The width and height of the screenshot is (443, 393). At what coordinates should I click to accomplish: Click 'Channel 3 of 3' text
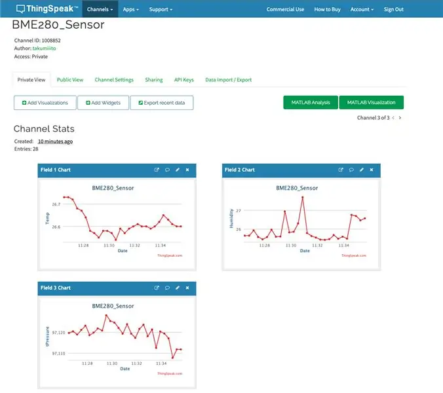(x=374, y=118)
